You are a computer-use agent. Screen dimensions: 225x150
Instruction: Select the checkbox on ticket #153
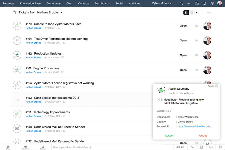[x=17, y=99]
